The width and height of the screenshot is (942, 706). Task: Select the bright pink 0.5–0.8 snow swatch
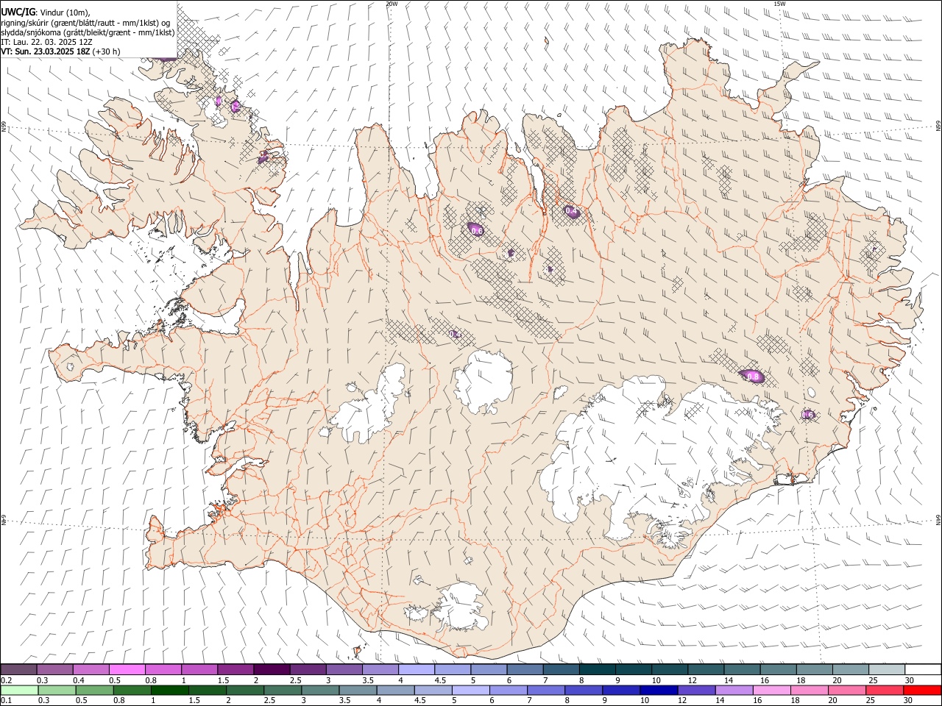point(127,670)
